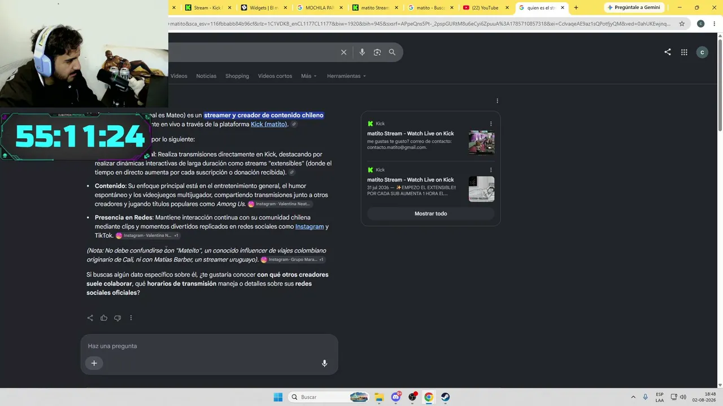Open the first Kick result thumbnail
The height and width of the screenshot is (406, 723).
pyautogui.click(x=481, y=143)
